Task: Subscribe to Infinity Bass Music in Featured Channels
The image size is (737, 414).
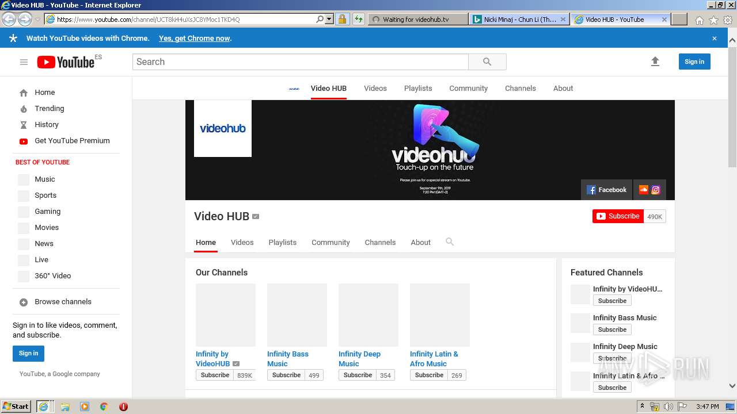Action: coord(612,329)
